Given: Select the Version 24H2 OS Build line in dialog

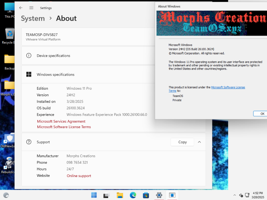Looking at the screenshot, I should click(191, 49).
